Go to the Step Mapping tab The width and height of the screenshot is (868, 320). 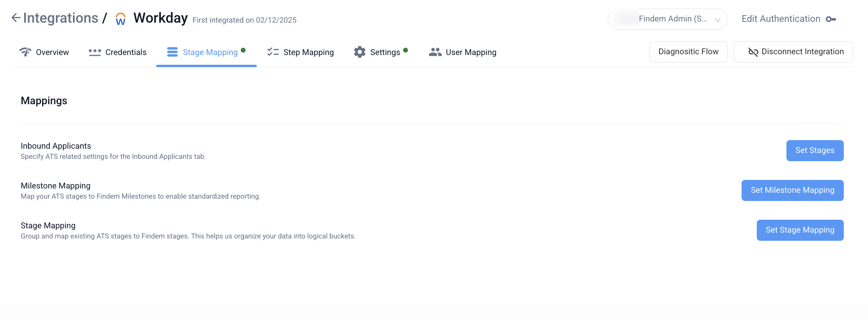click(x=301, y=52)
